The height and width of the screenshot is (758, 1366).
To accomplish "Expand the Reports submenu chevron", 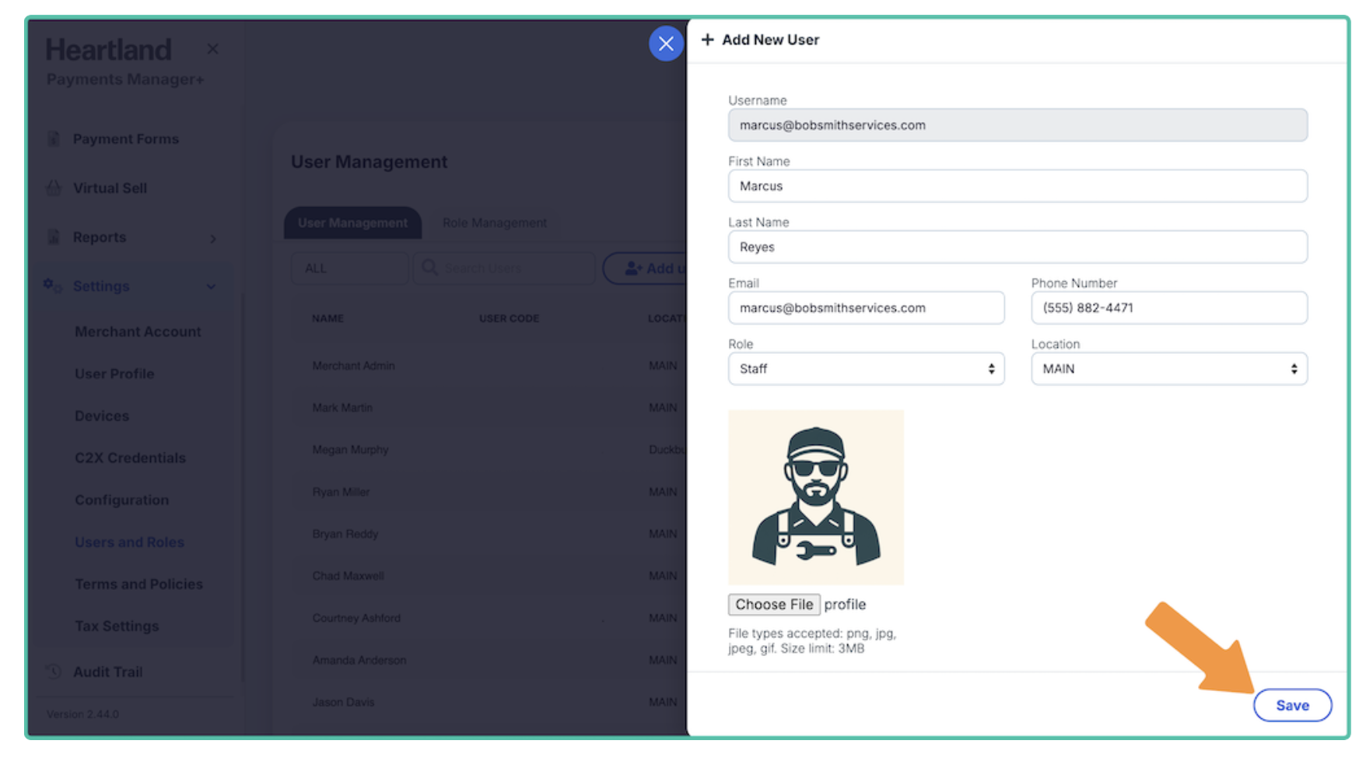I will point(213,238).
